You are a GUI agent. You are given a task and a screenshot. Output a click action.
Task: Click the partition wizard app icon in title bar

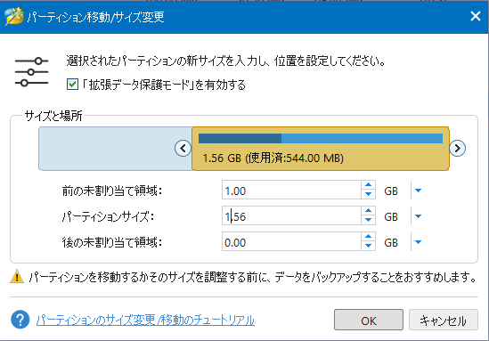[14, 16]
